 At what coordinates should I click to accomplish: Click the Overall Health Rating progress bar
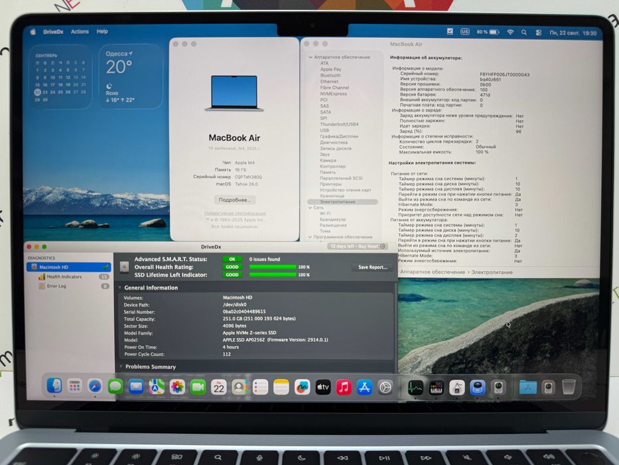coord(273,267)
